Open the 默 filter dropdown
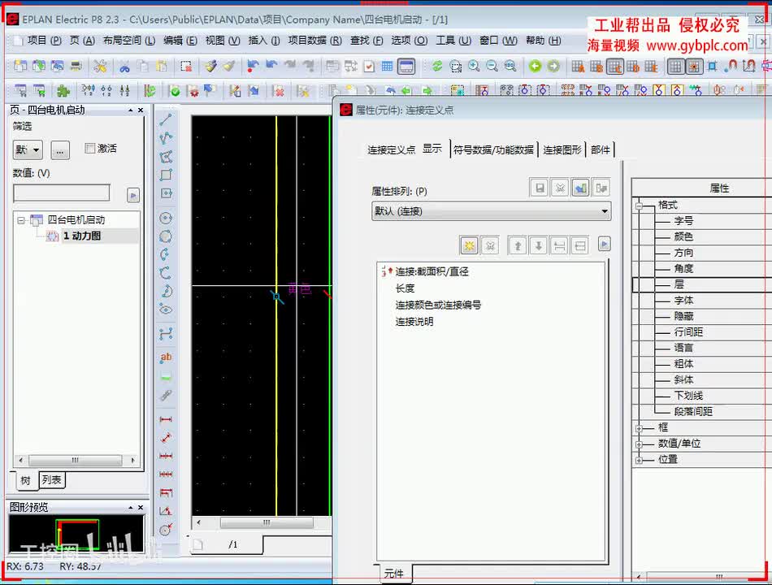This screenshot has height=585, width=772. (28, 149)
